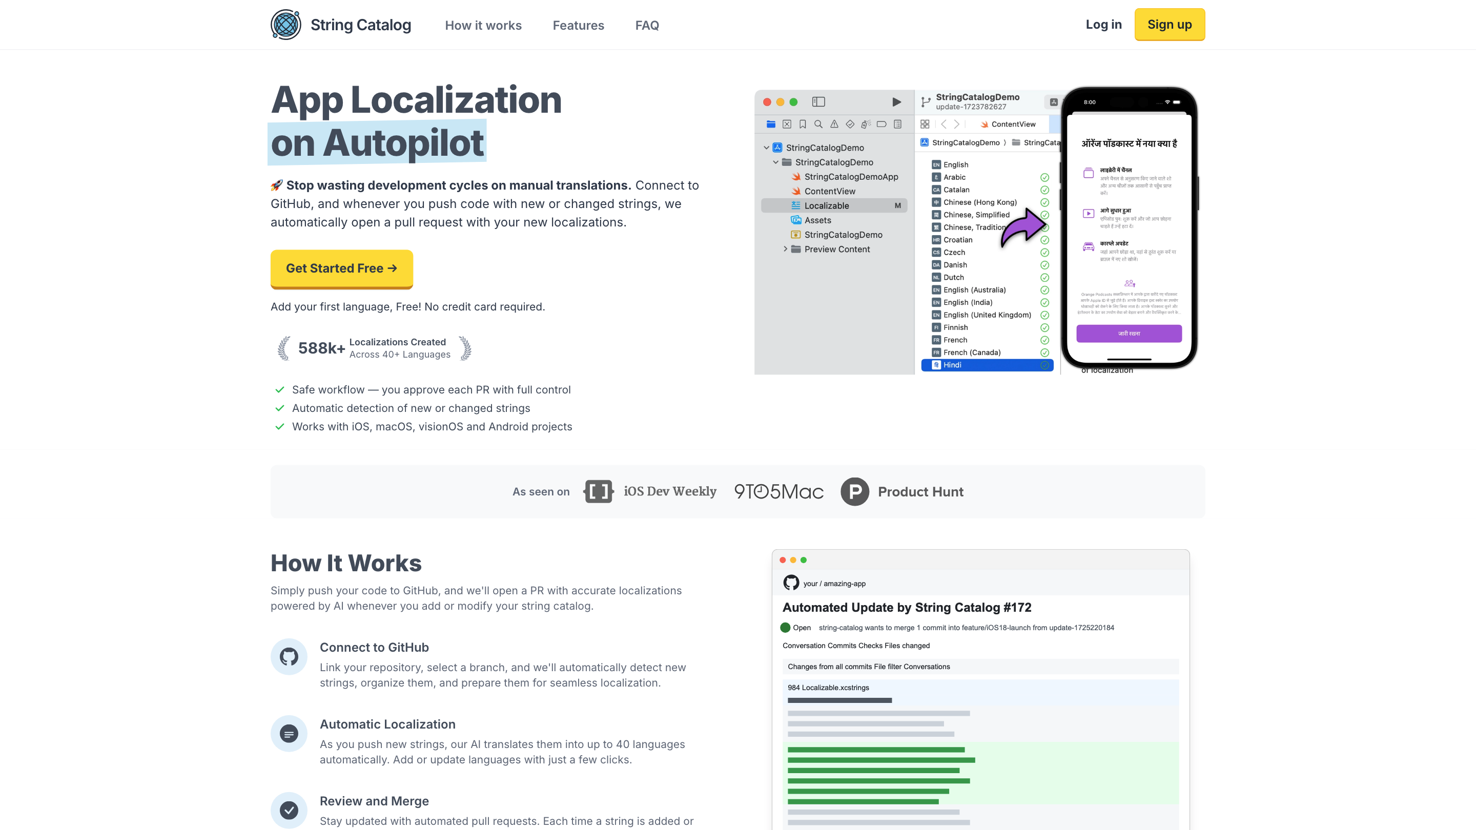This screenshot has width=1476, height=830.
Task: Open the How it works nav item
Action: click(483, 25)
